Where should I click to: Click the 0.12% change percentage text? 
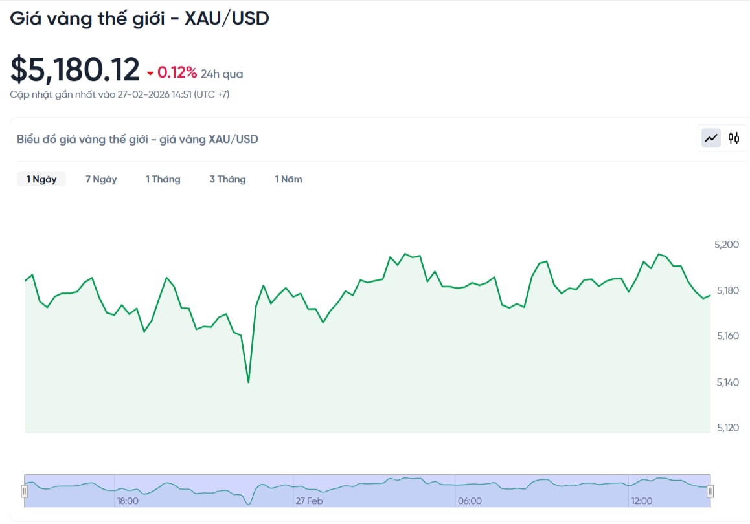[177, 72]
